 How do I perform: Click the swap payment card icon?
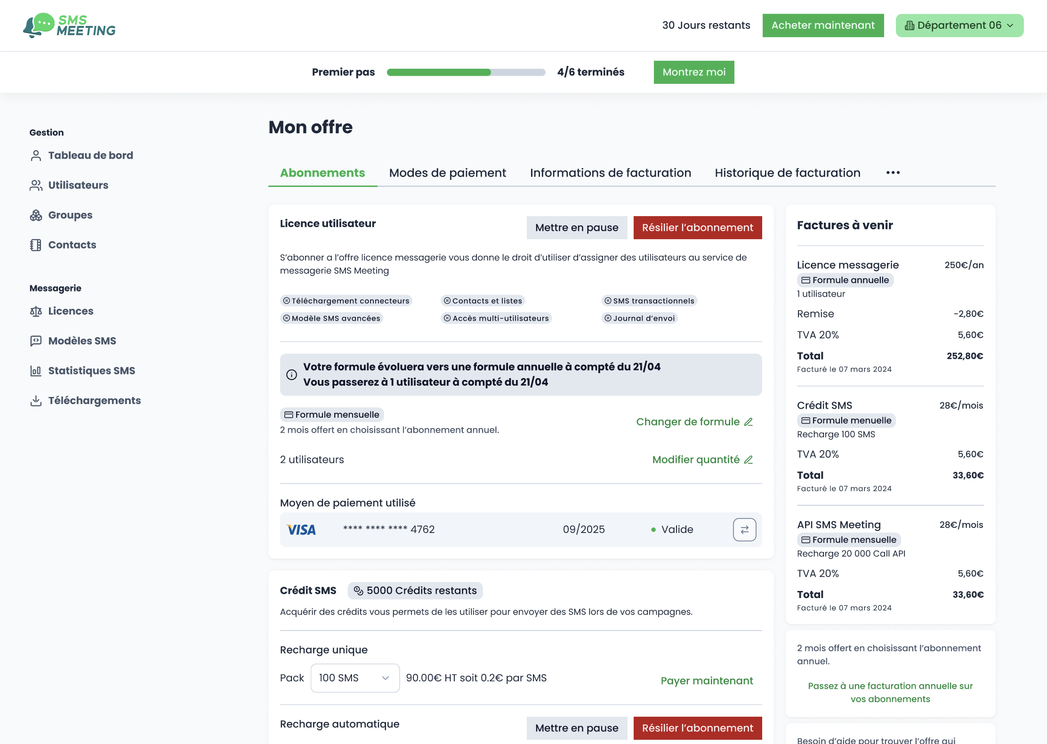click(x=744, y=530)
